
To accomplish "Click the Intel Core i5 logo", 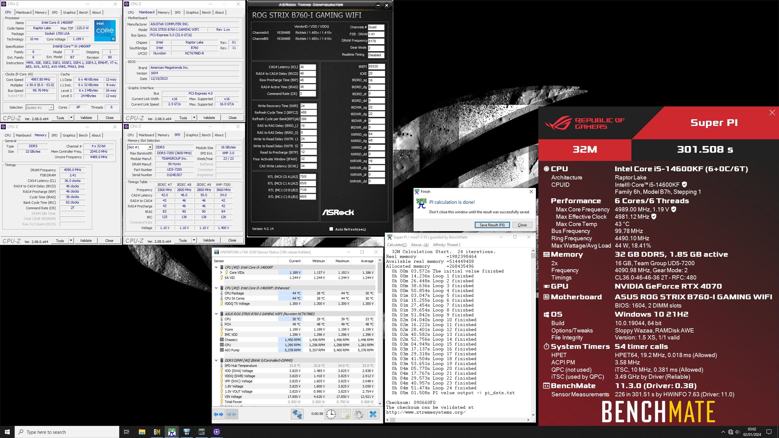I will (x=105, y=31).
